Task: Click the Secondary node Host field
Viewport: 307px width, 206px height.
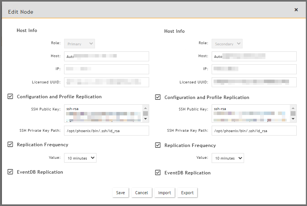Action: [x=254, y=56]
